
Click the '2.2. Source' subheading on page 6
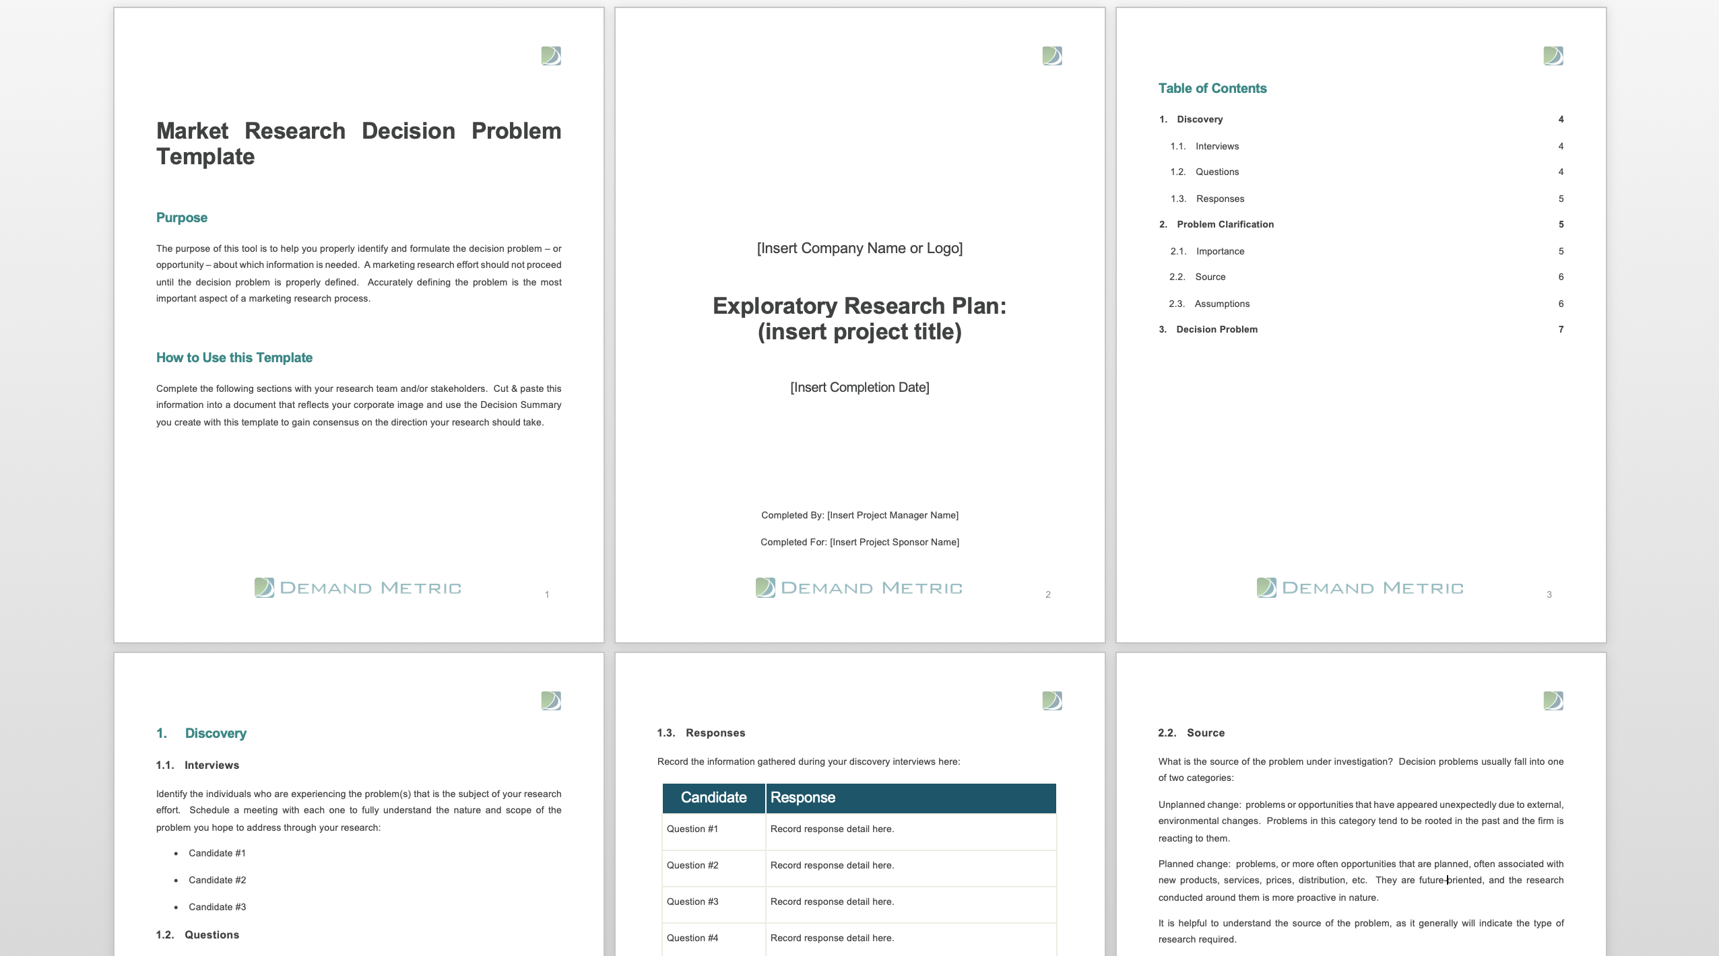(x=1192, y=732)
